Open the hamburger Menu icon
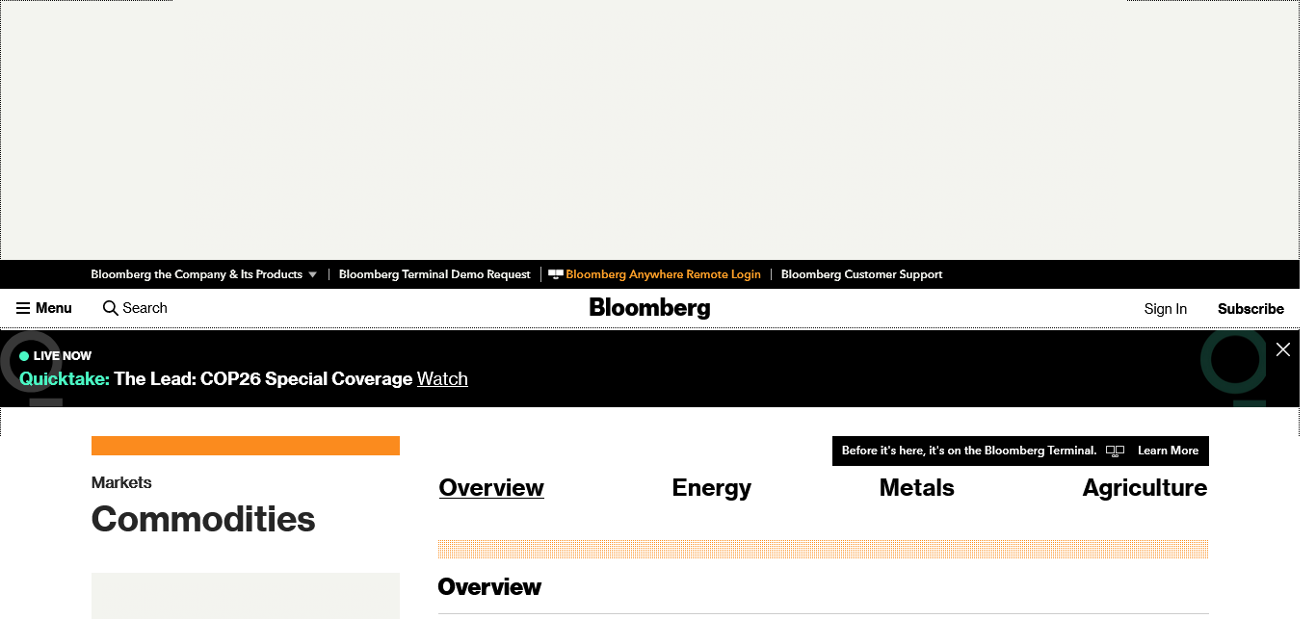 pyautogui.click(x=23, y=308)
